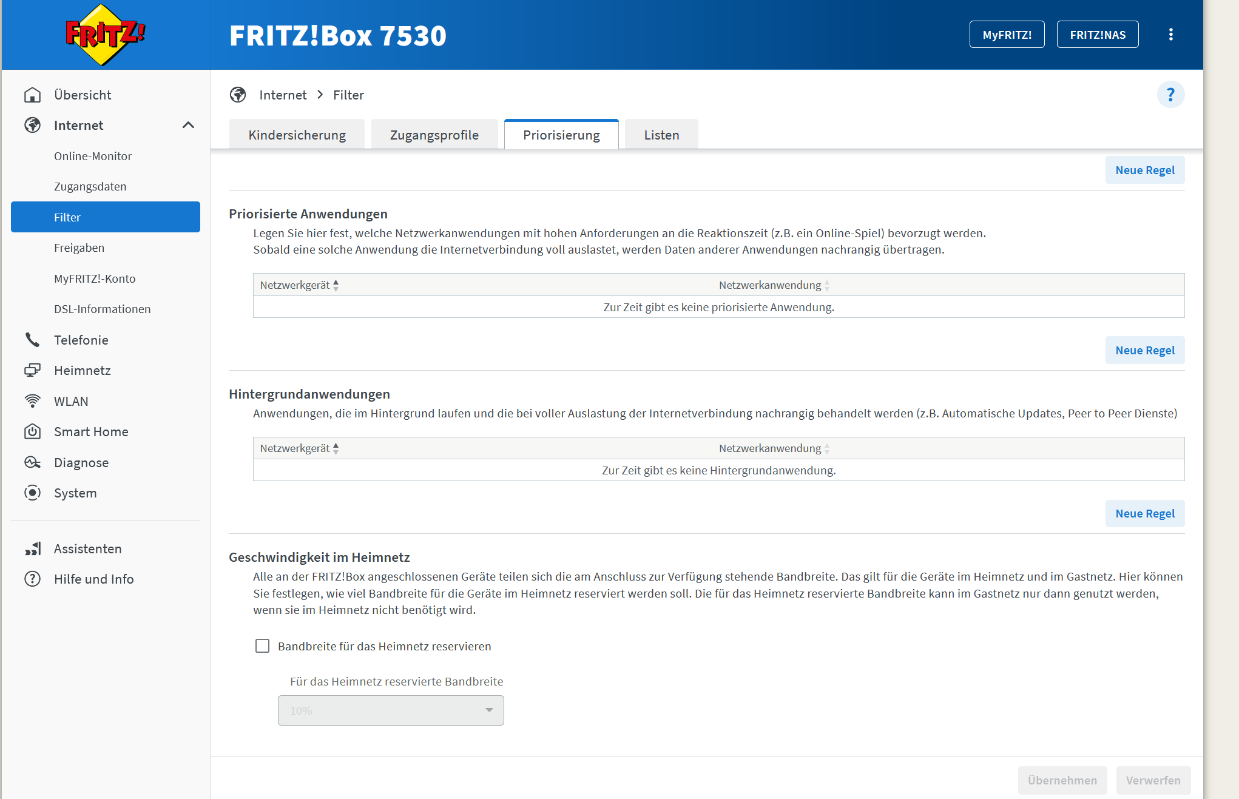Open WLAN via its wifi icon

[x=32, y=401]
